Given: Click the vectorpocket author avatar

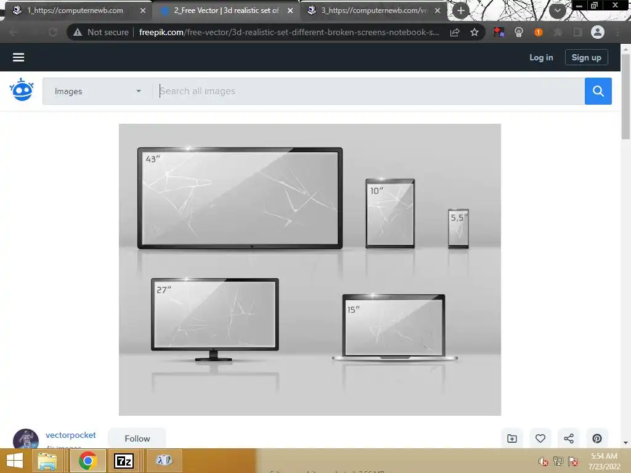Looking at the screenshot, I should click(26, 439).
